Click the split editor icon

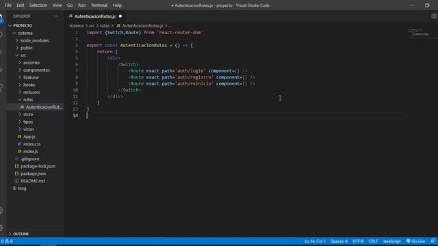pyautogui.click(x=433, y=16)
